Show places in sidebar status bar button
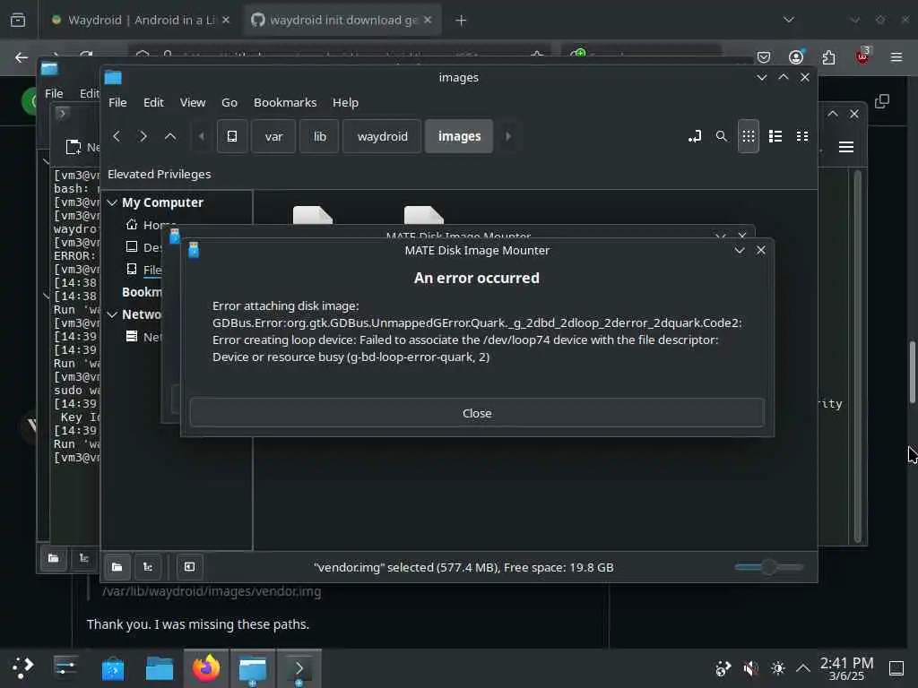The image size is (918, 688). (117, 567)
